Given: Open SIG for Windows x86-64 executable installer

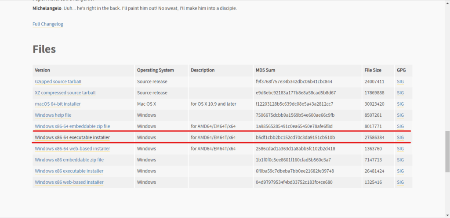Looking at the screenshot, I should pos(400,138).
